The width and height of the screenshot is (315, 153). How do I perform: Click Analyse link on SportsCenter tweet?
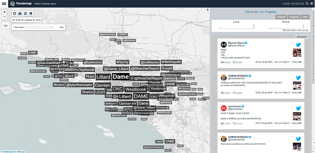[297, 123]
